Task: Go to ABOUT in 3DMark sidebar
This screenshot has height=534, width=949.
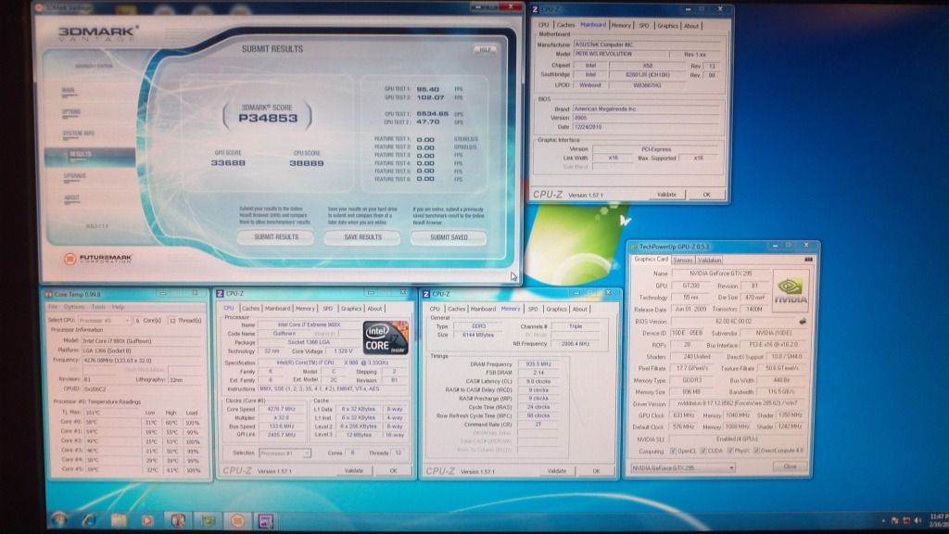Action: [x=71, y=198]
